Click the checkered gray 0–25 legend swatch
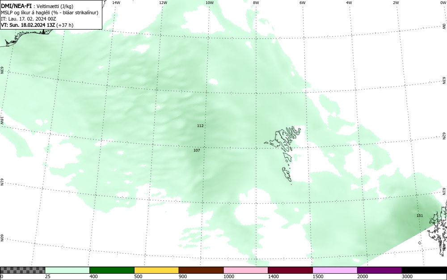This screenshot has width=447, height=280. click(x=22, y=270)
